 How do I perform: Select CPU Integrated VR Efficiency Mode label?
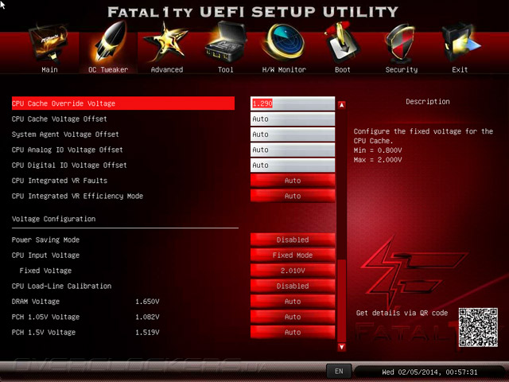pyautogui.click(x=77, y=196)
